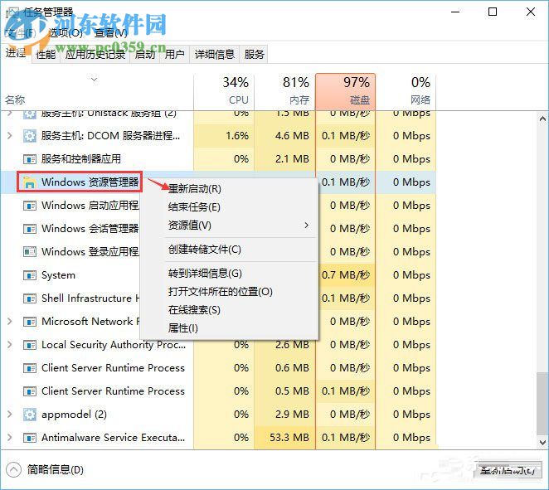Click the Microsoft Network process icon
The width and height of the screenshot is (549, 490).
29,322
